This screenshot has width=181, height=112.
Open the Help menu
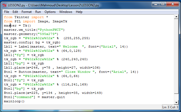(79, 12)
